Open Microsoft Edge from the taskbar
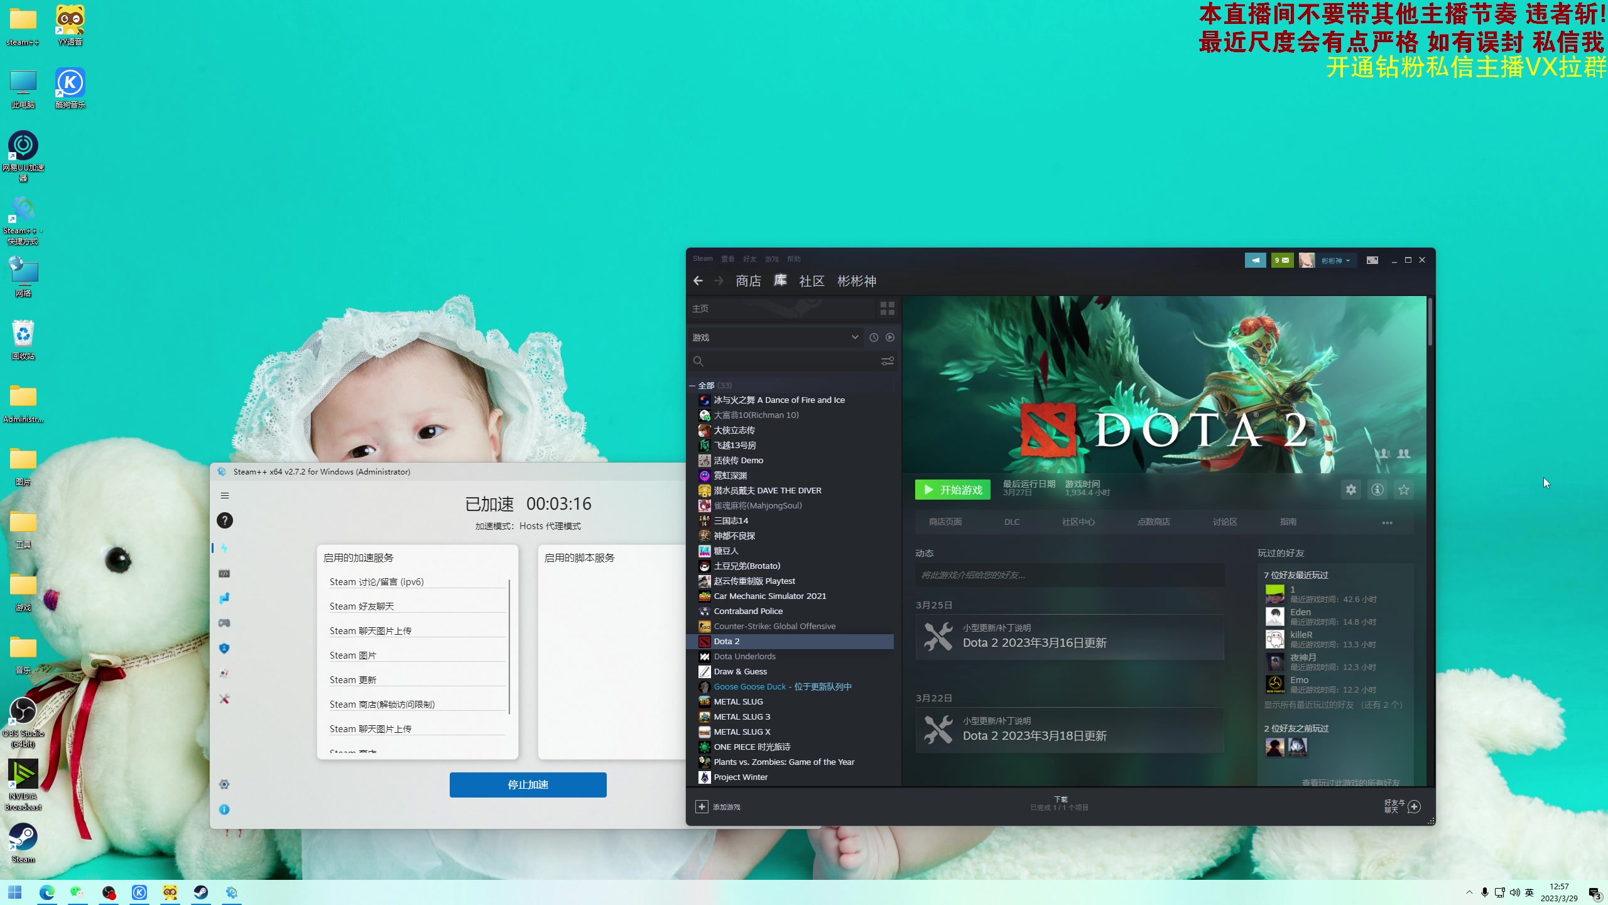Screen dimensions: 1608x905 click(x=47, y=892)
